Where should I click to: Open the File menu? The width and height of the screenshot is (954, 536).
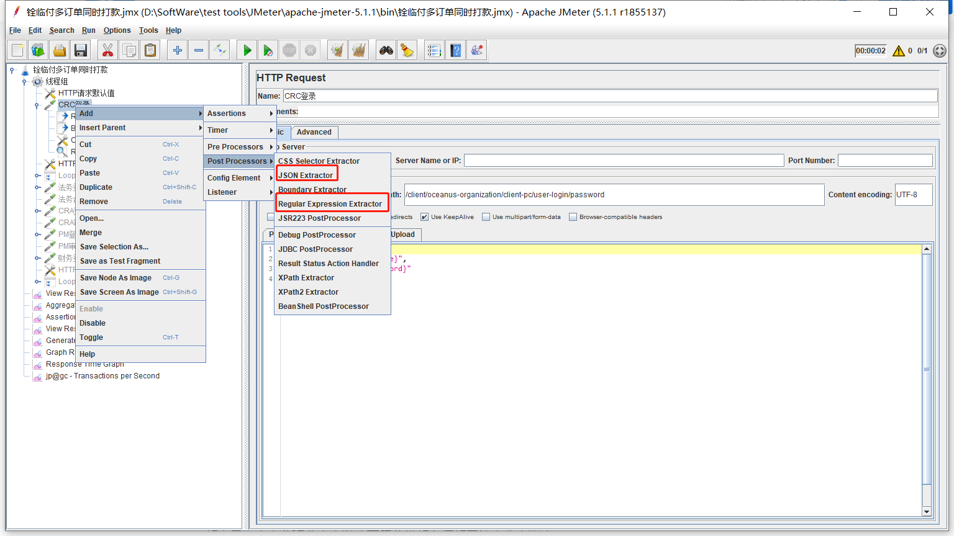pos(15,30)
